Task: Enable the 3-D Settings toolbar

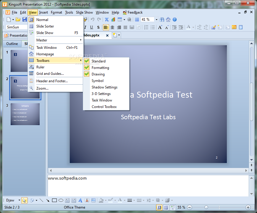Action: click(106, 94)
